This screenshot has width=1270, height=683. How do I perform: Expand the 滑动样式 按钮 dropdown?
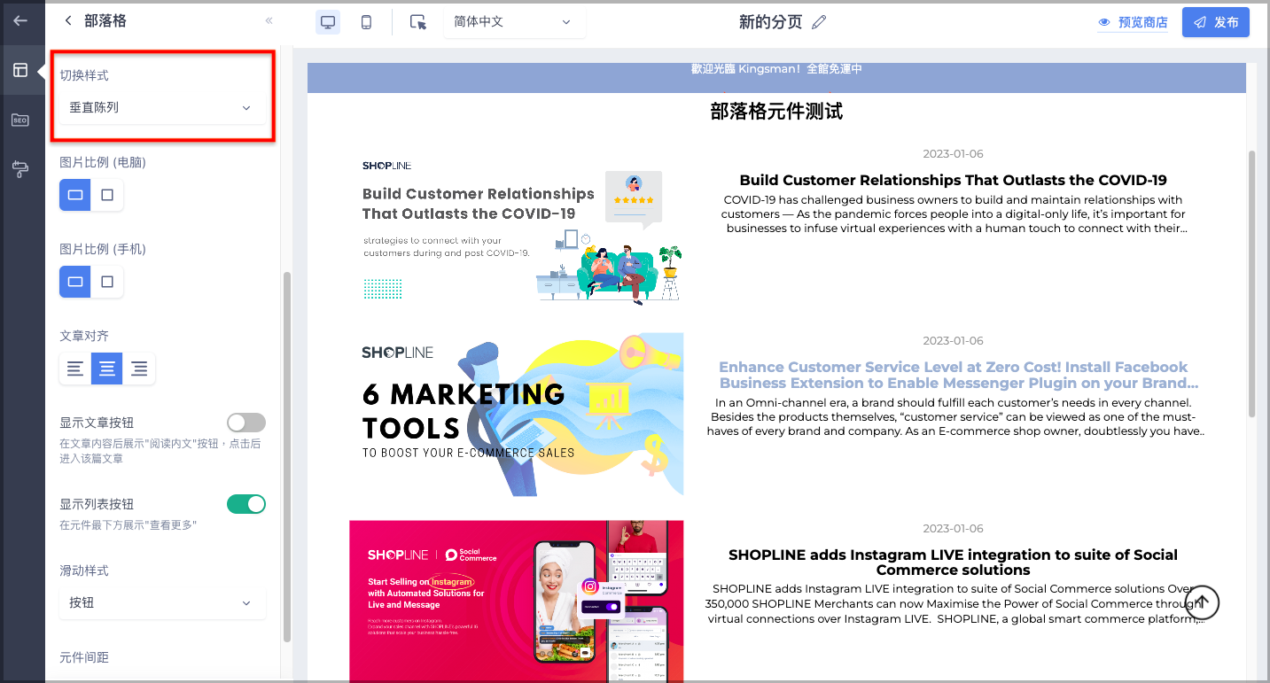click(160, 602)
